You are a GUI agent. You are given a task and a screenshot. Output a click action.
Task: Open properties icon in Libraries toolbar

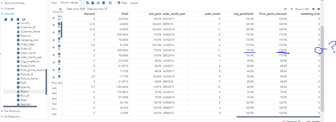[18, 19]
